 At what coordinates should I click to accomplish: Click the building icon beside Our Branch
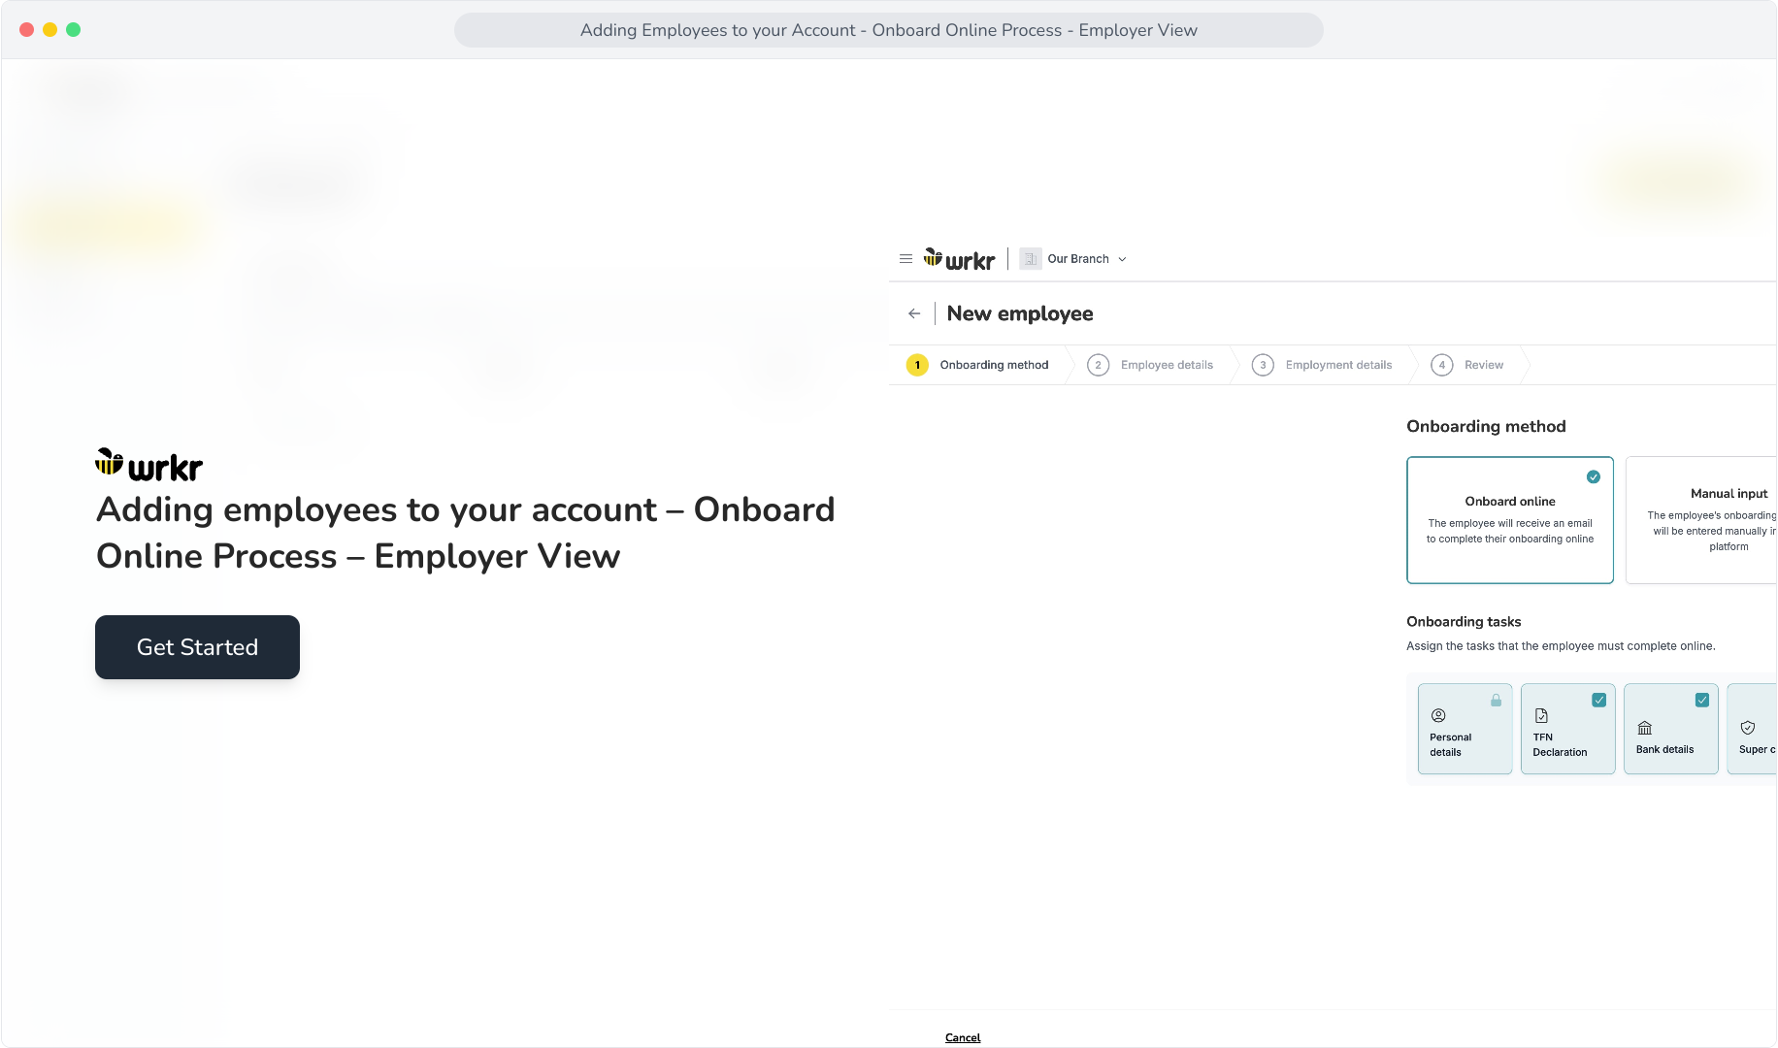tap(1031, 259)
